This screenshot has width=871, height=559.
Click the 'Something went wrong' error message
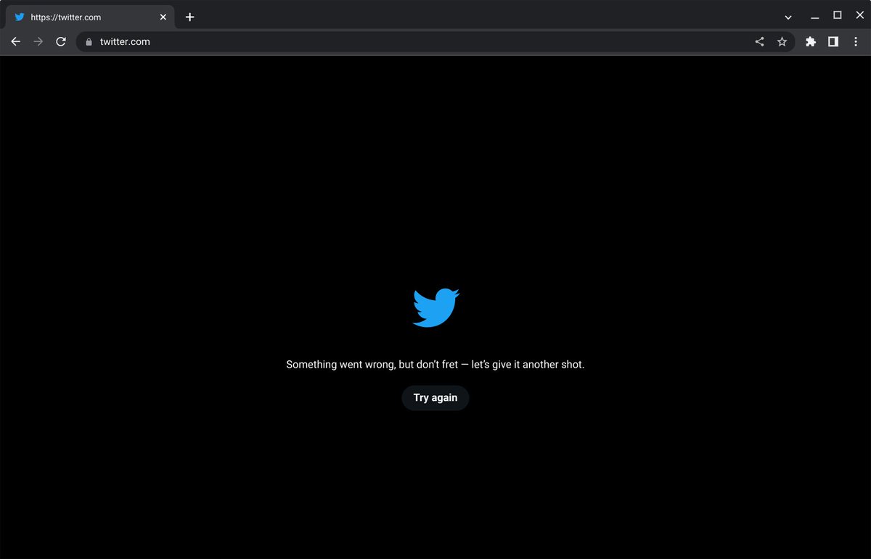(435, 365)
